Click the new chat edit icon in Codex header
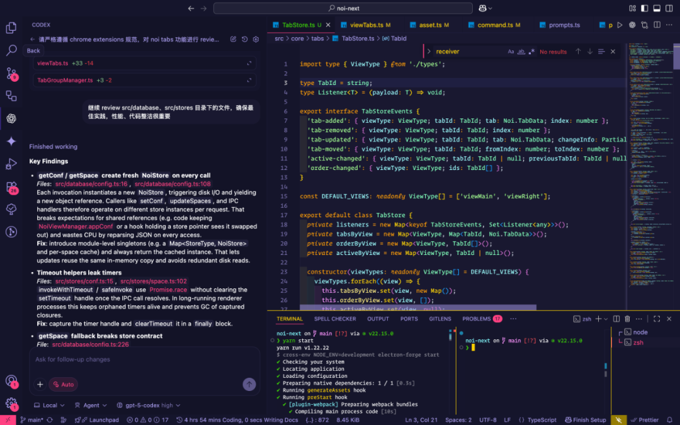Image resolution: width=680 pixels, height=425 pixels. [x=234, y=39]
